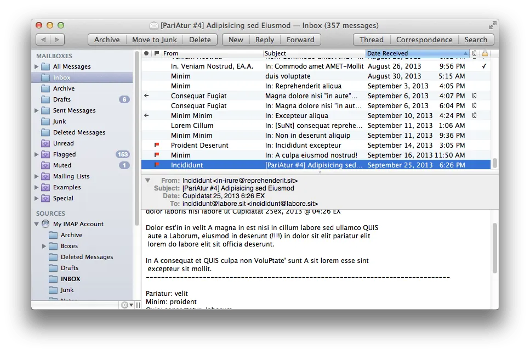Select the My IMAP Account globe icon
Image resolution: width=530 pixels, height=353 pixels.
(45, 224)
